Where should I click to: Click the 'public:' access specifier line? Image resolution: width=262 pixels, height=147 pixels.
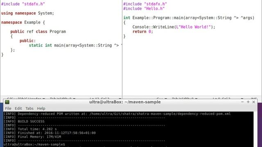[27, 41]
